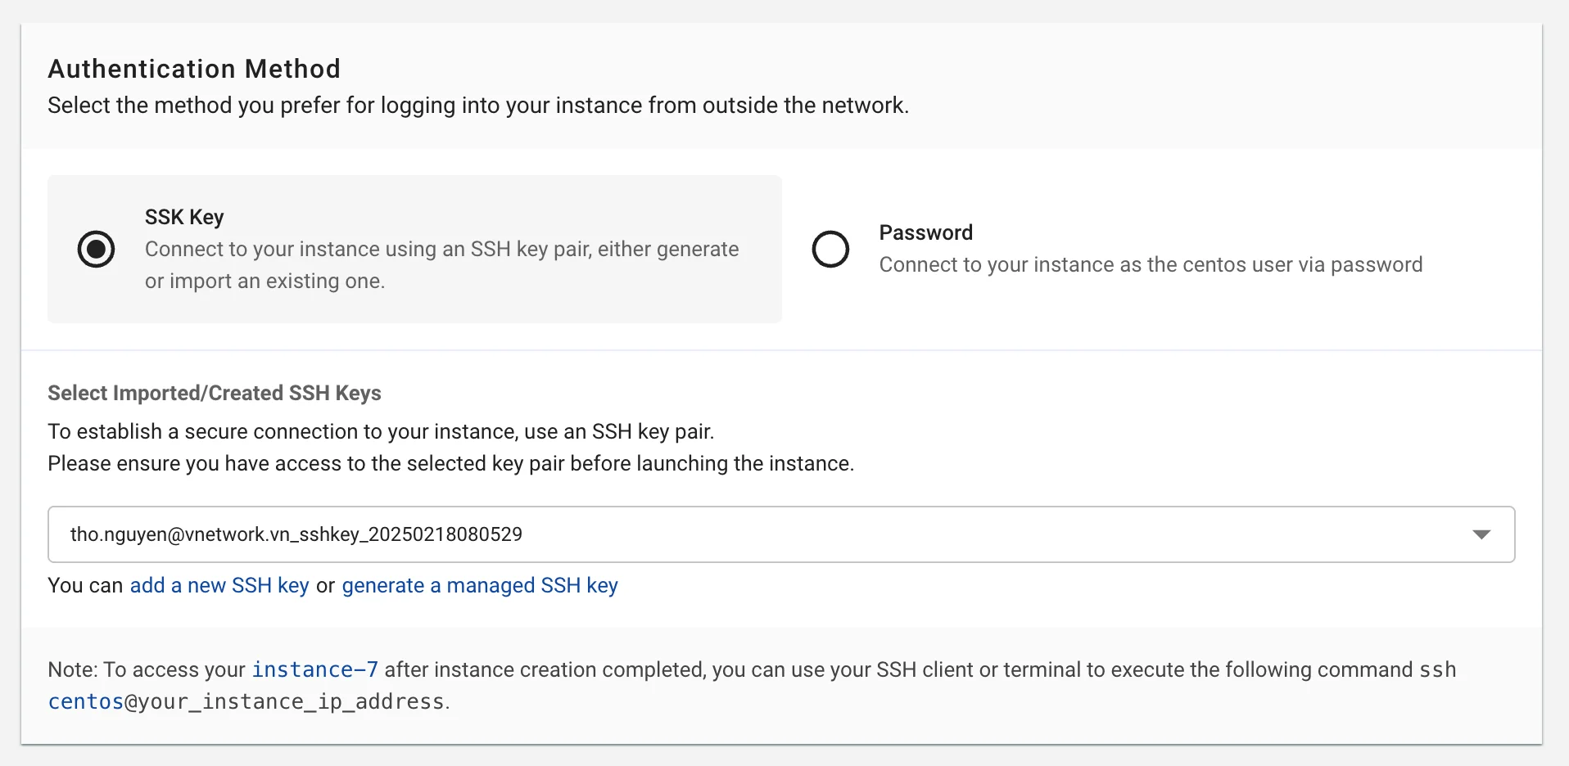Click the add a new SSH key link
The height and width of the screenshot is (766, 1569).
coord(219,585)
